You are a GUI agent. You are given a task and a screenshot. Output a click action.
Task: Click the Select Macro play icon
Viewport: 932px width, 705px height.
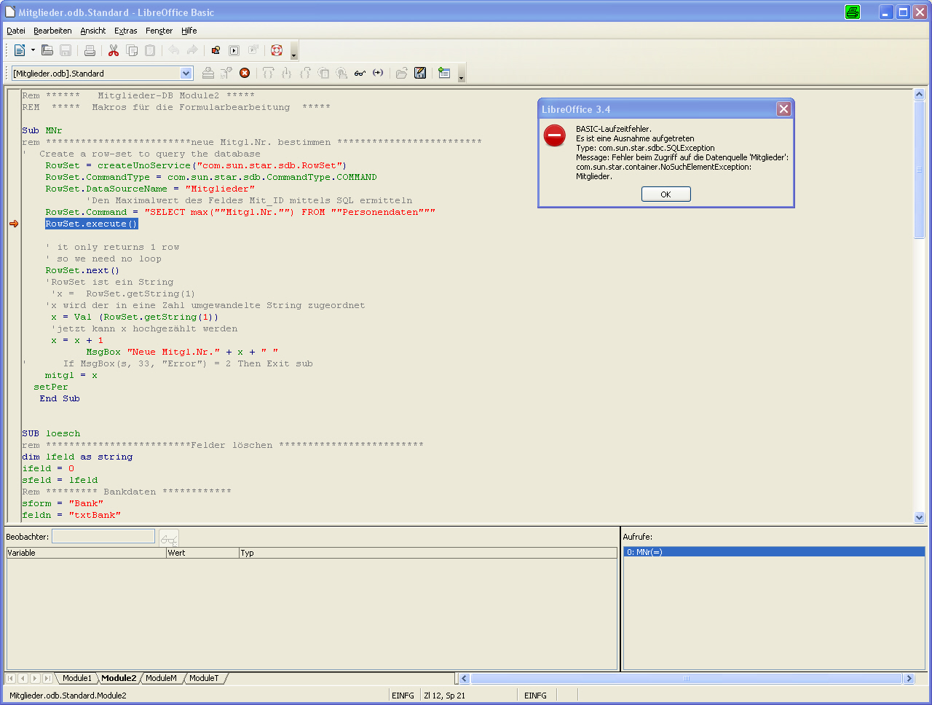point(234,50)
